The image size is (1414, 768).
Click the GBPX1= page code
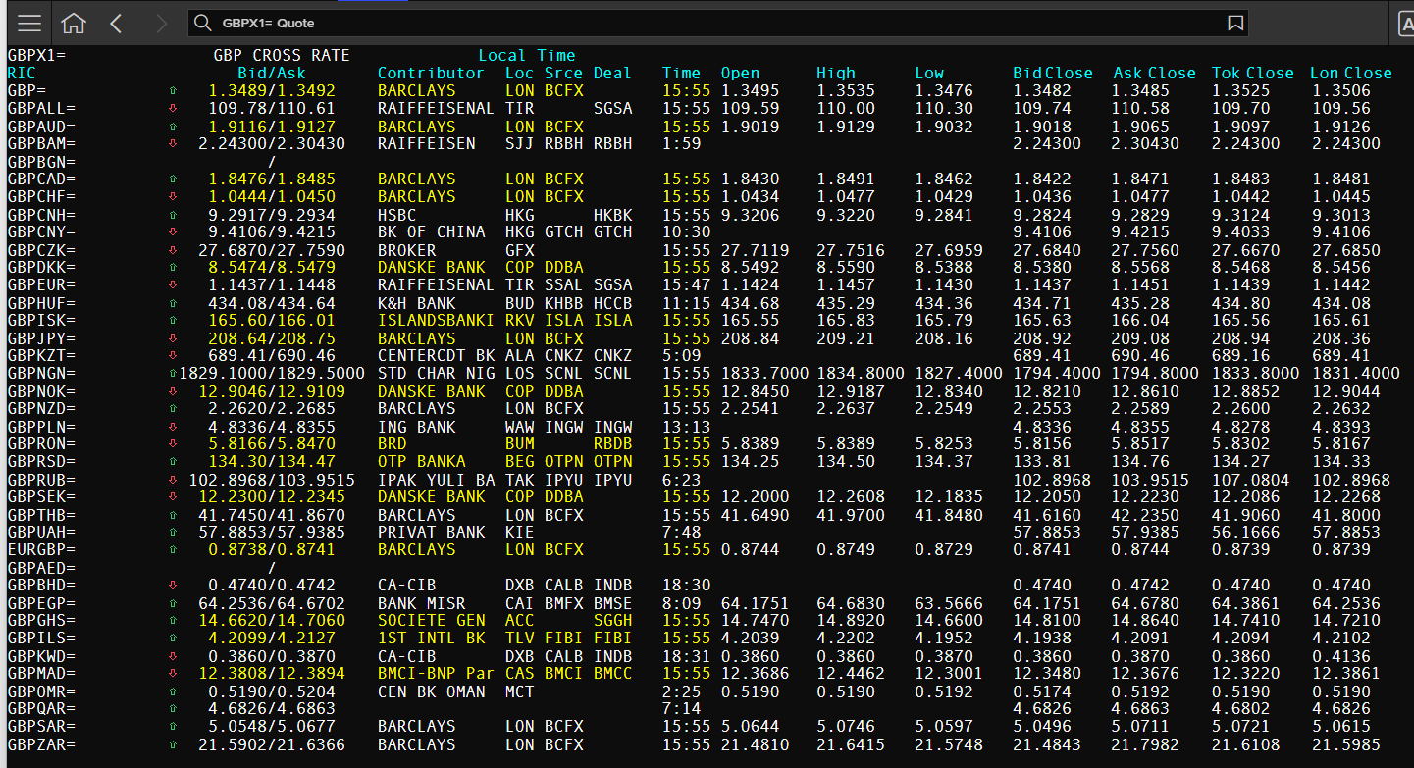pos(36,55)
